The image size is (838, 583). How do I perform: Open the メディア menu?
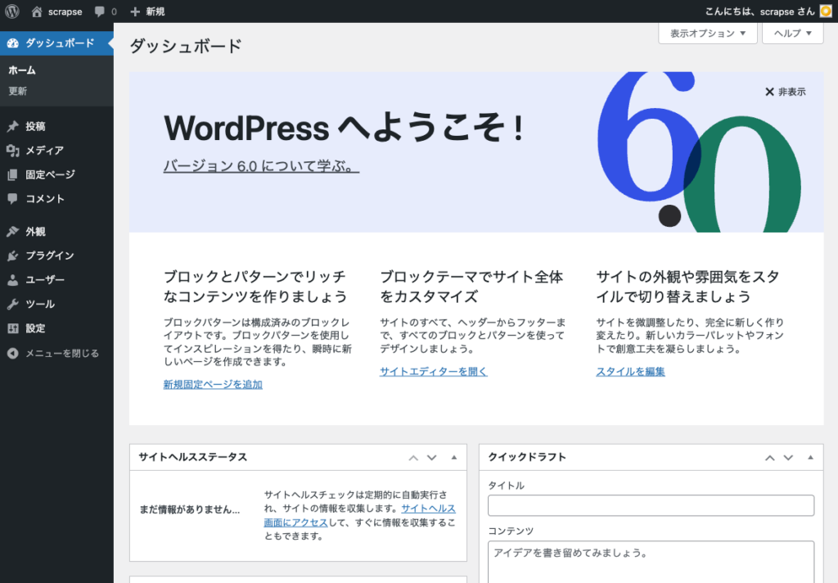[x=56, y=151]
